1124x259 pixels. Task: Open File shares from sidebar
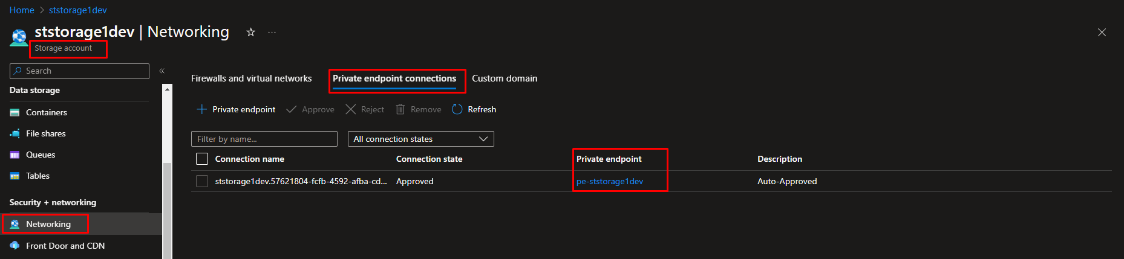click(x=46, y=133)
